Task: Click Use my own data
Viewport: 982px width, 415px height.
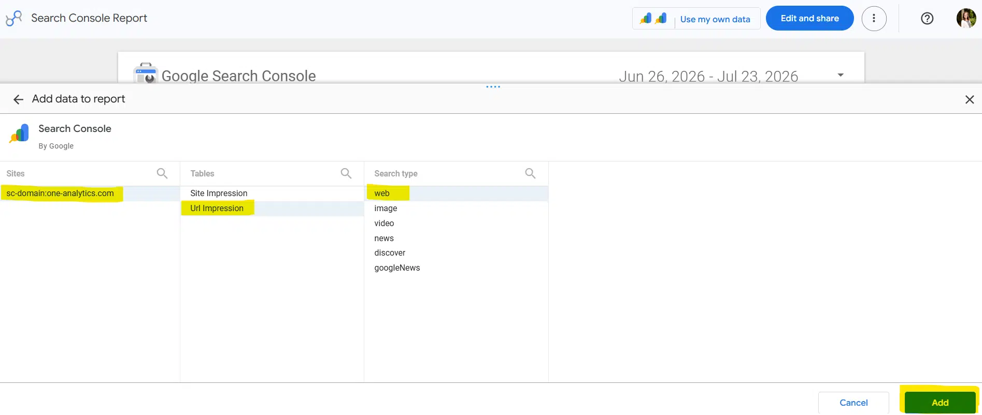Action: point(715,19)
